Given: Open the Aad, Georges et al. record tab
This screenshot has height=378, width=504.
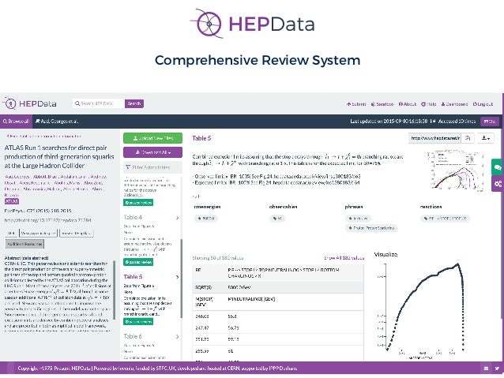Looking at the screenshot, I should (57, 122).
